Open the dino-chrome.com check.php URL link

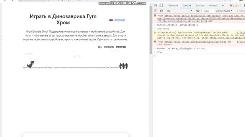[x=195, y=42]
